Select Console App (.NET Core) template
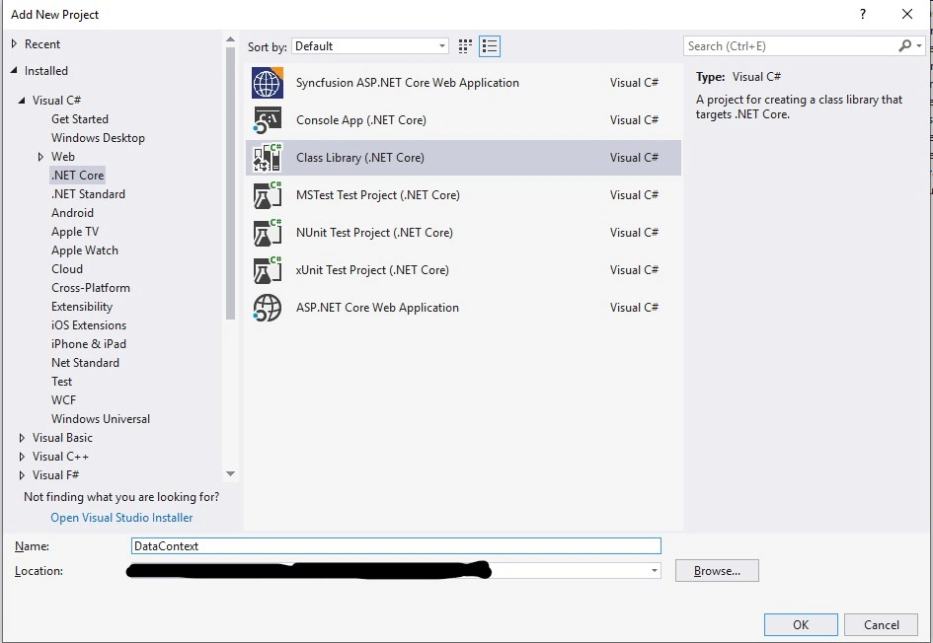This screenshot has height=643, width=933. point(463,120)
